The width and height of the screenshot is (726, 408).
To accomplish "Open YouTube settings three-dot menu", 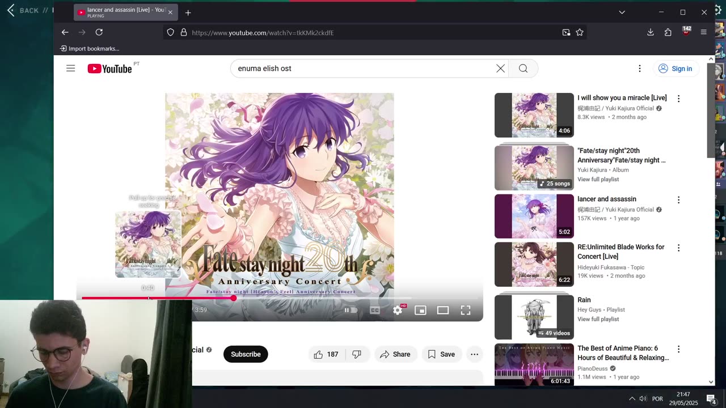I will pyautogui.click(x=639, y=69).
